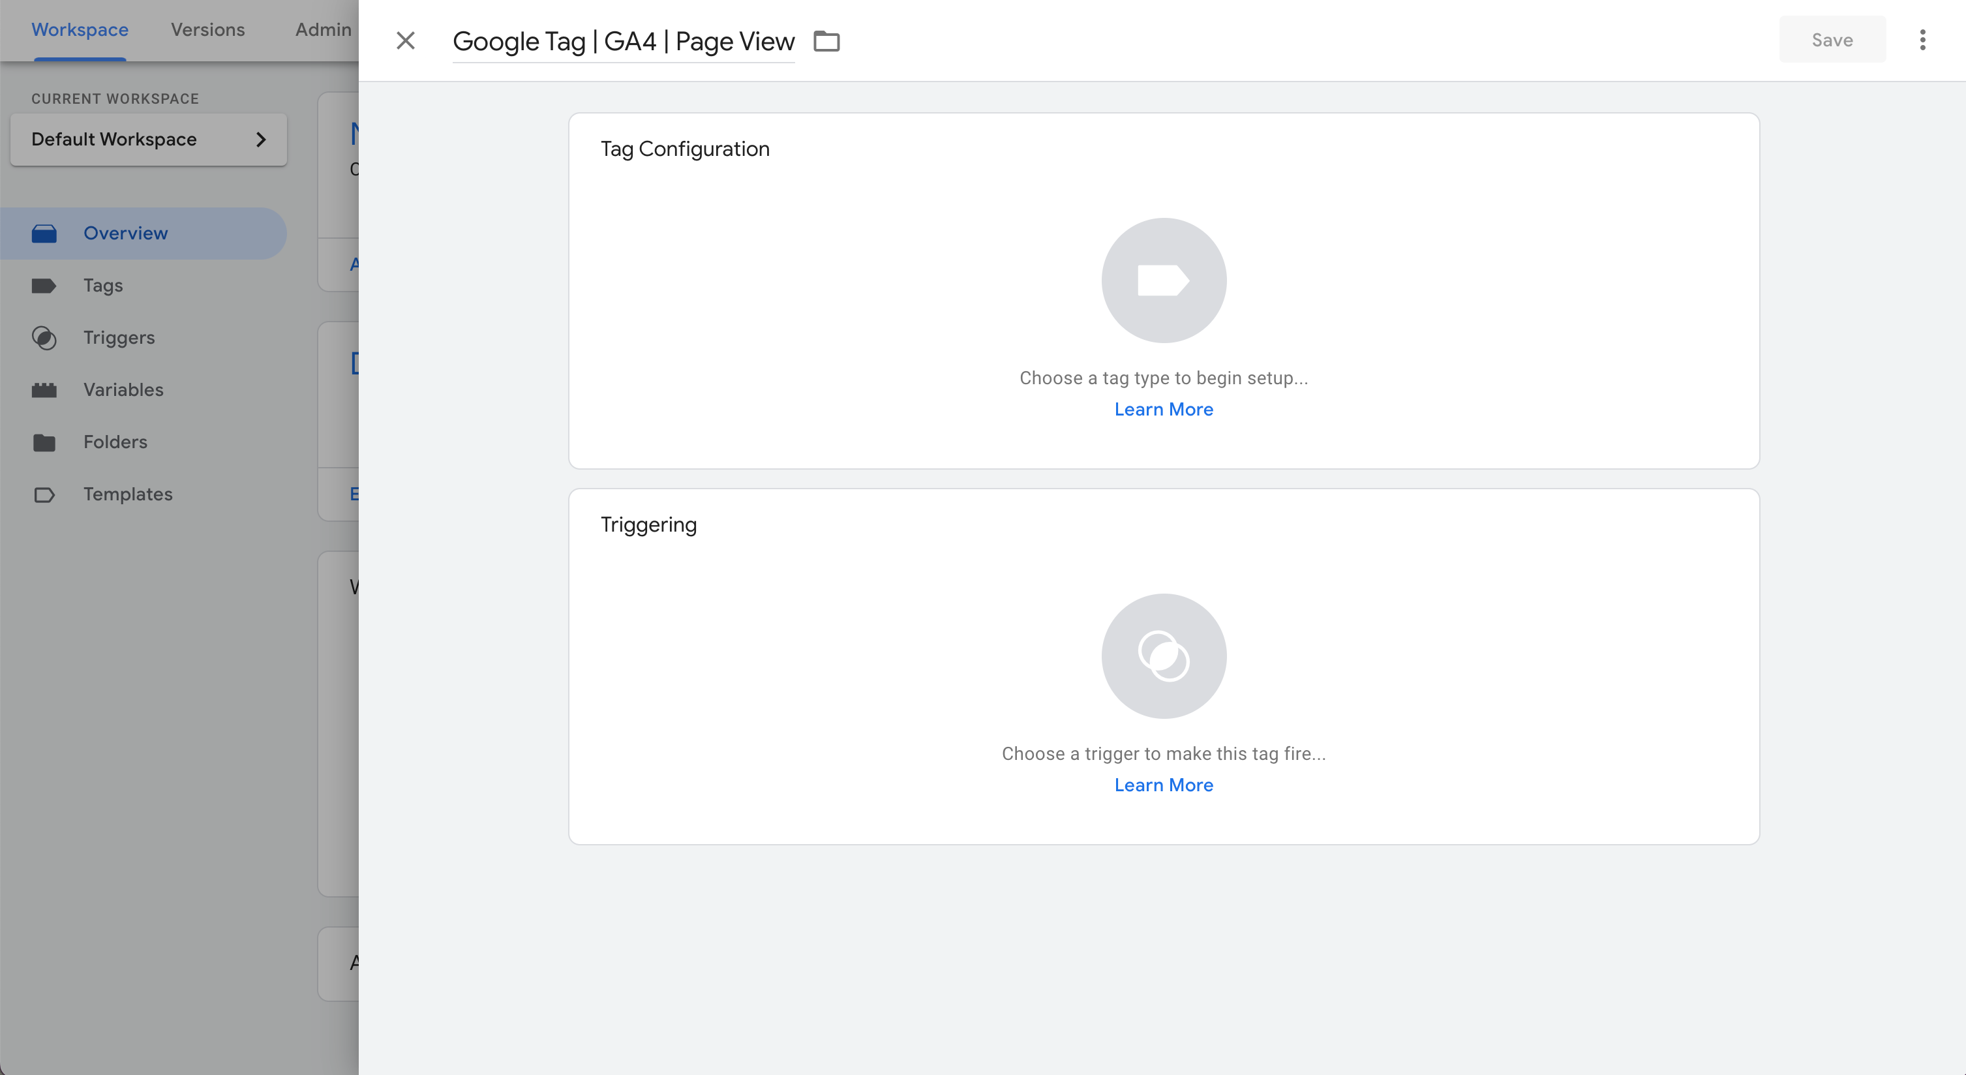Open Variables section in sidebar
The image size is (1966, 1075).
coord(144,390)
